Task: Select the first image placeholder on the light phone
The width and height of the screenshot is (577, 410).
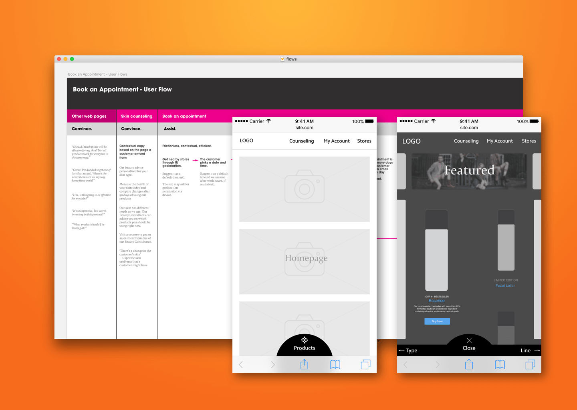Action: [x=305, y=189]
